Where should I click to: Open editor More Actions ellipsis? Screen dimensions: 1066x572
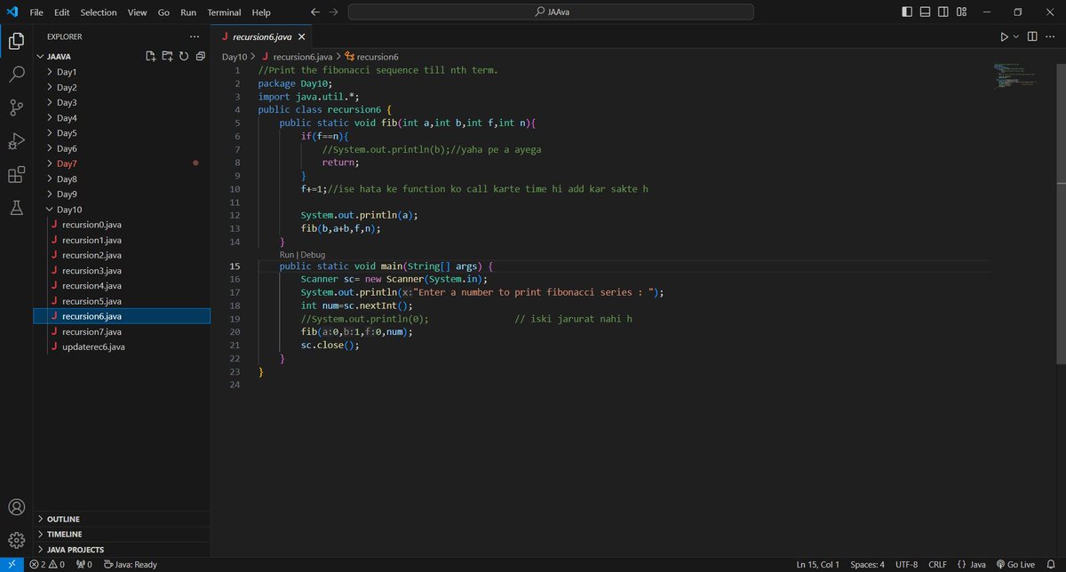1051,36
